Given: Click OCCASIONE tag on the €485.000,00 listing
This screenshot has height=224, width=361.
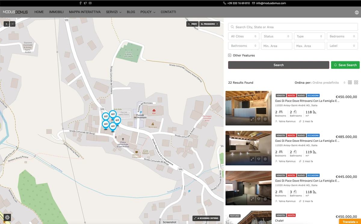Looking at the screenshot, I should (x=313, y=135).
